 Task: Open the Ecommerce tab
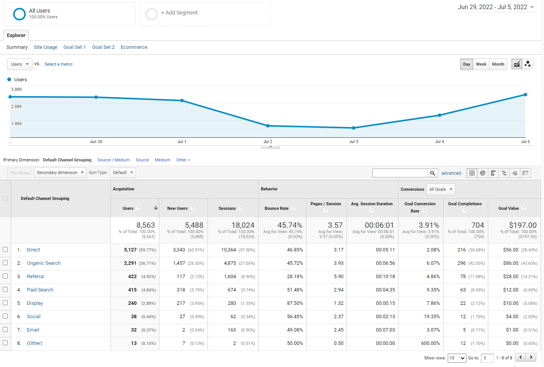(134, 47)
